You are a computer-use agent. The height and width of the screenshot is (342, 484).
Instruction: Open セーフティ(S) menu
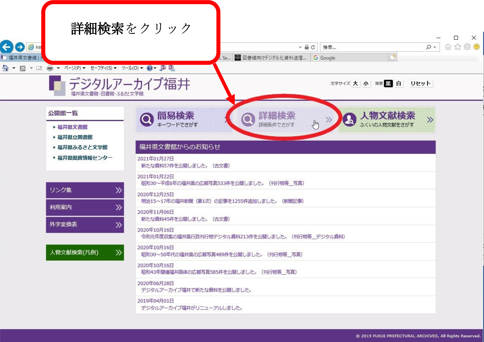[x=103, y=68]
